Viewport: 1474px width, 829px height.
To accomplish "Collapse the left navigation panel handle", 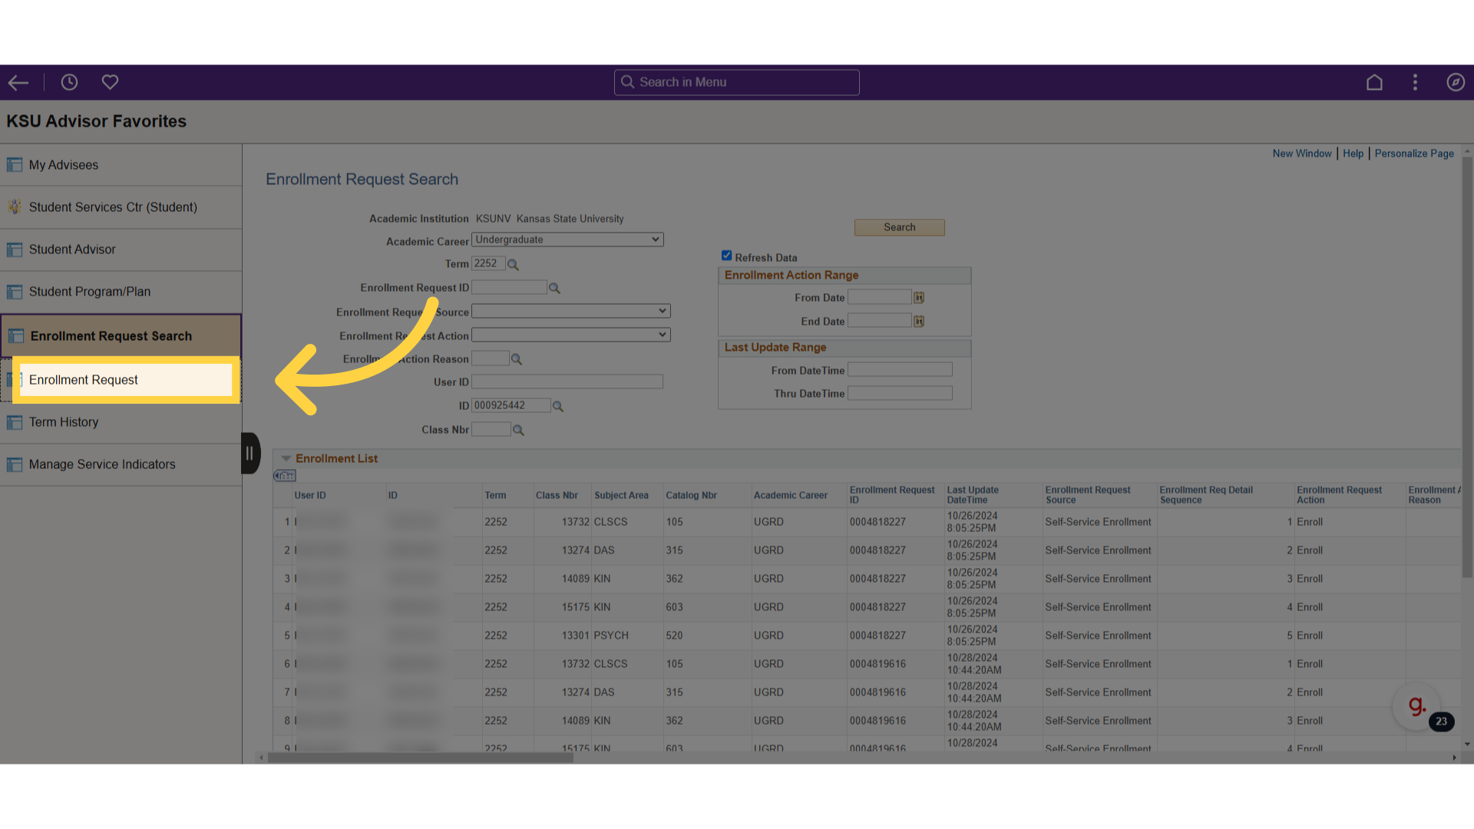I will point(250,453).
